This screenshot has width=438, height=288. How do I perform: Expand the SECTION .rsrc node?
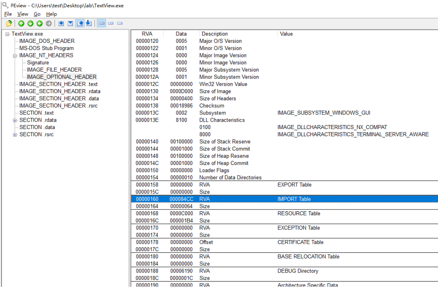[15, 135]
